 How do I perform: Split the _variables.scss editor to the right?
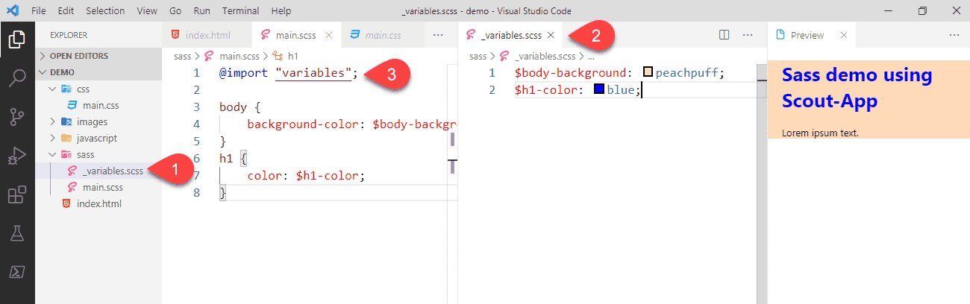[724, 35]
